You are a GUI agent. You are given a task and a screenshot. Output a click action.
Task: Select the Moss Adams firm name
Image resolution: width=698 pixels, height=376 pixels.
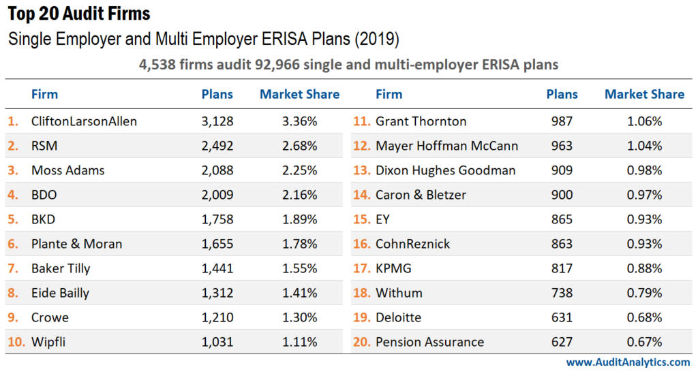click(x=67, y=170)
